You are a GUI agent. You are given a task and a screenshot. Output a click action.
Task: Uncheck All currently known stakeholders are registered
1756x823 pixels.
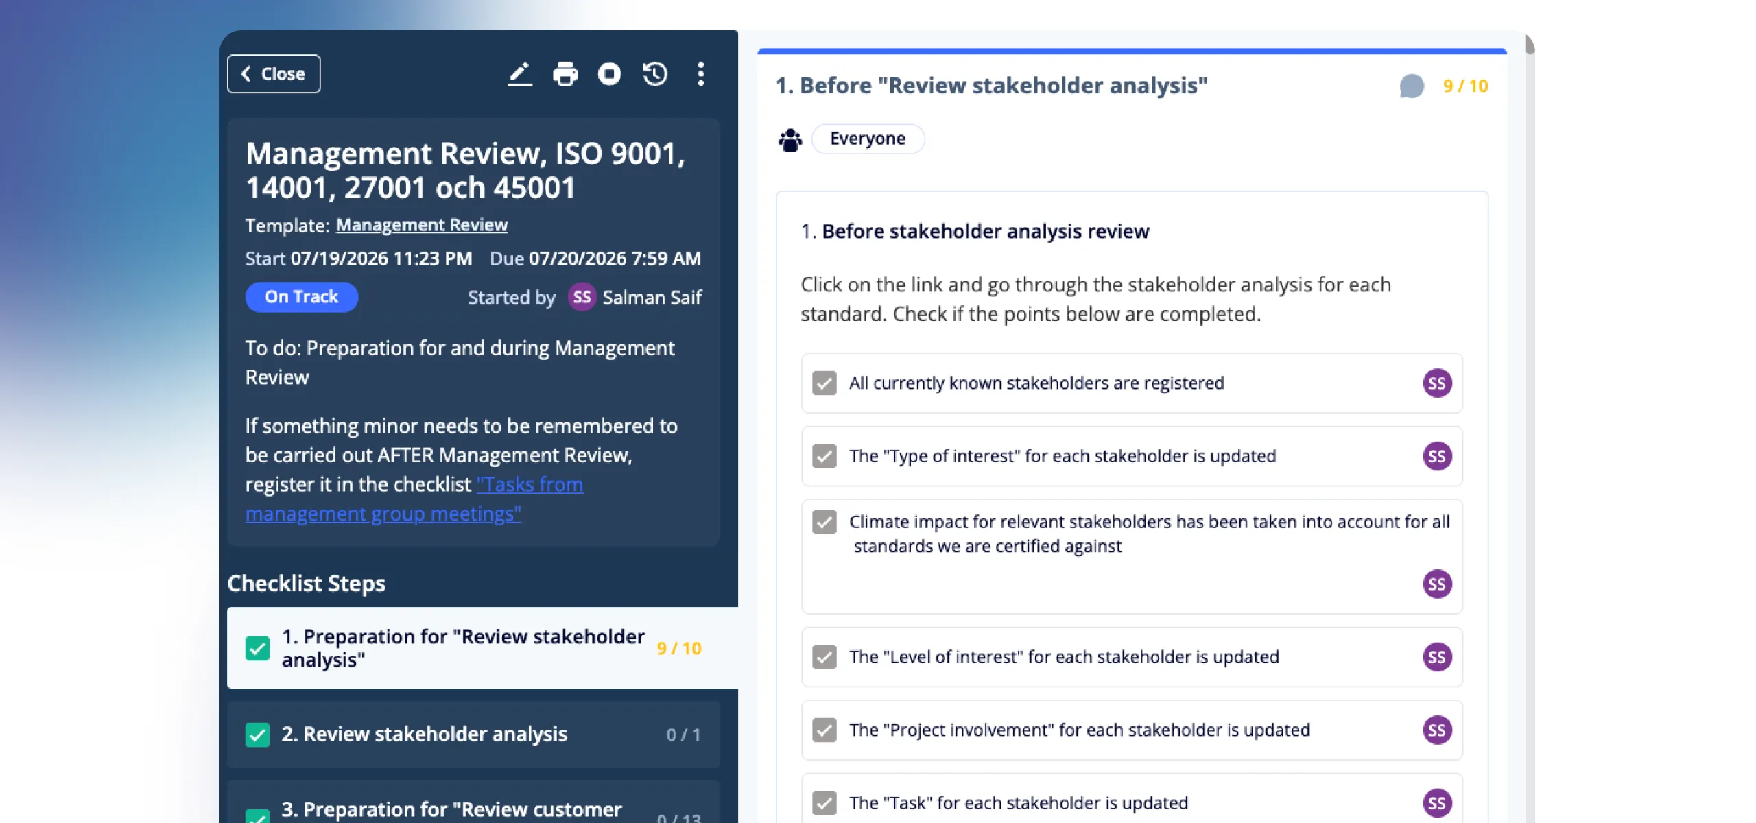click(x=824, y=383)
